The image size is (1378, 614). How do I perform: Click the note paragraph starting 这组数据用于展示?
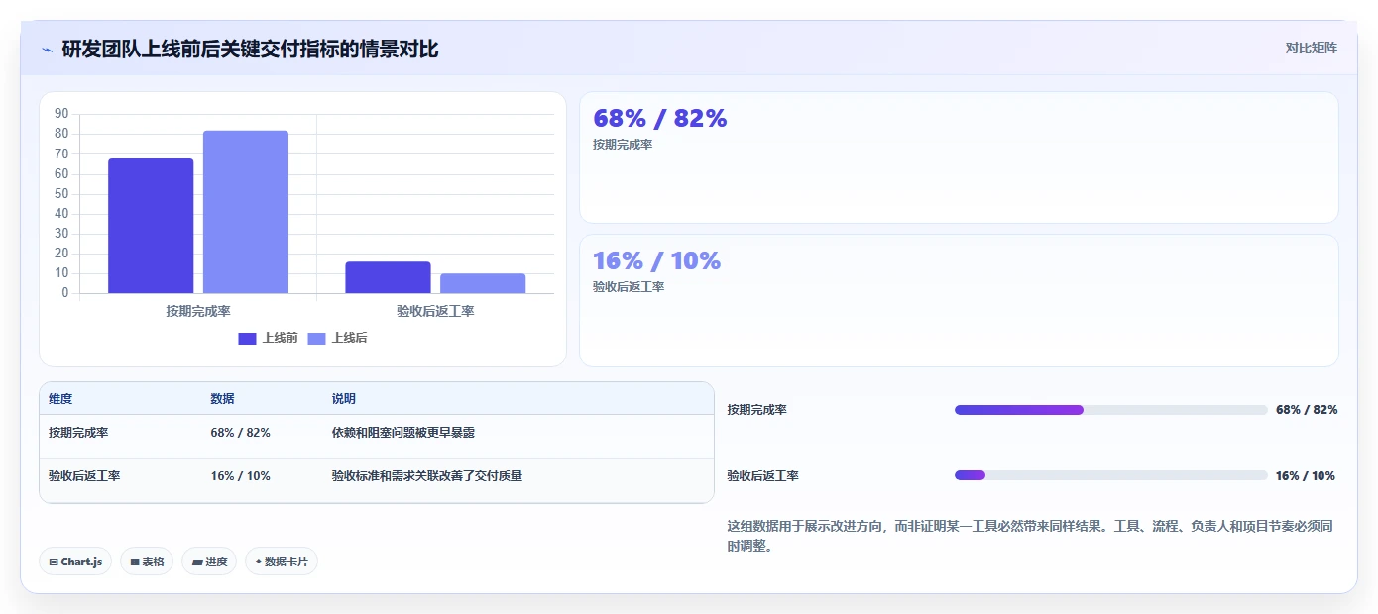[1030, 536]
